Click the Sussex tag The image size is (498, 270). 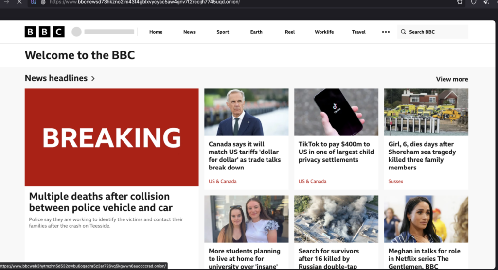395,181
